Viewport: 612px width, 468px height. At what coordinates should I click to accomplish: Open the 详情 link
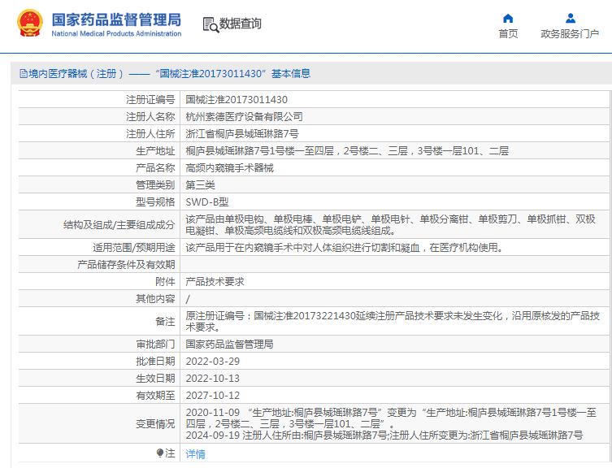point(196,453)
